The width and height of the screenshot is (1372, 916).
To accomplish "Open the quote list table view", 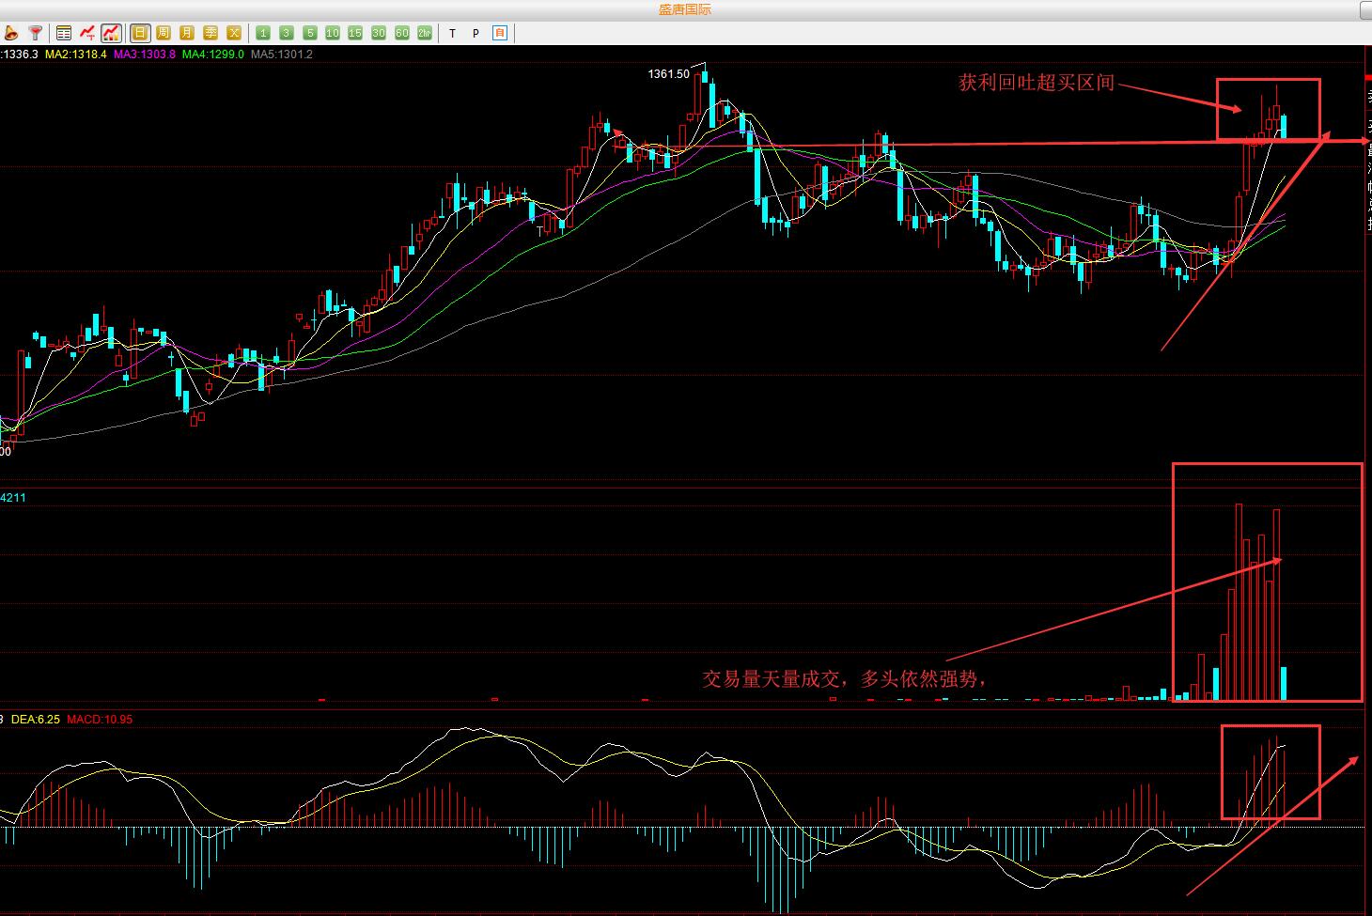I will (64, 33).
